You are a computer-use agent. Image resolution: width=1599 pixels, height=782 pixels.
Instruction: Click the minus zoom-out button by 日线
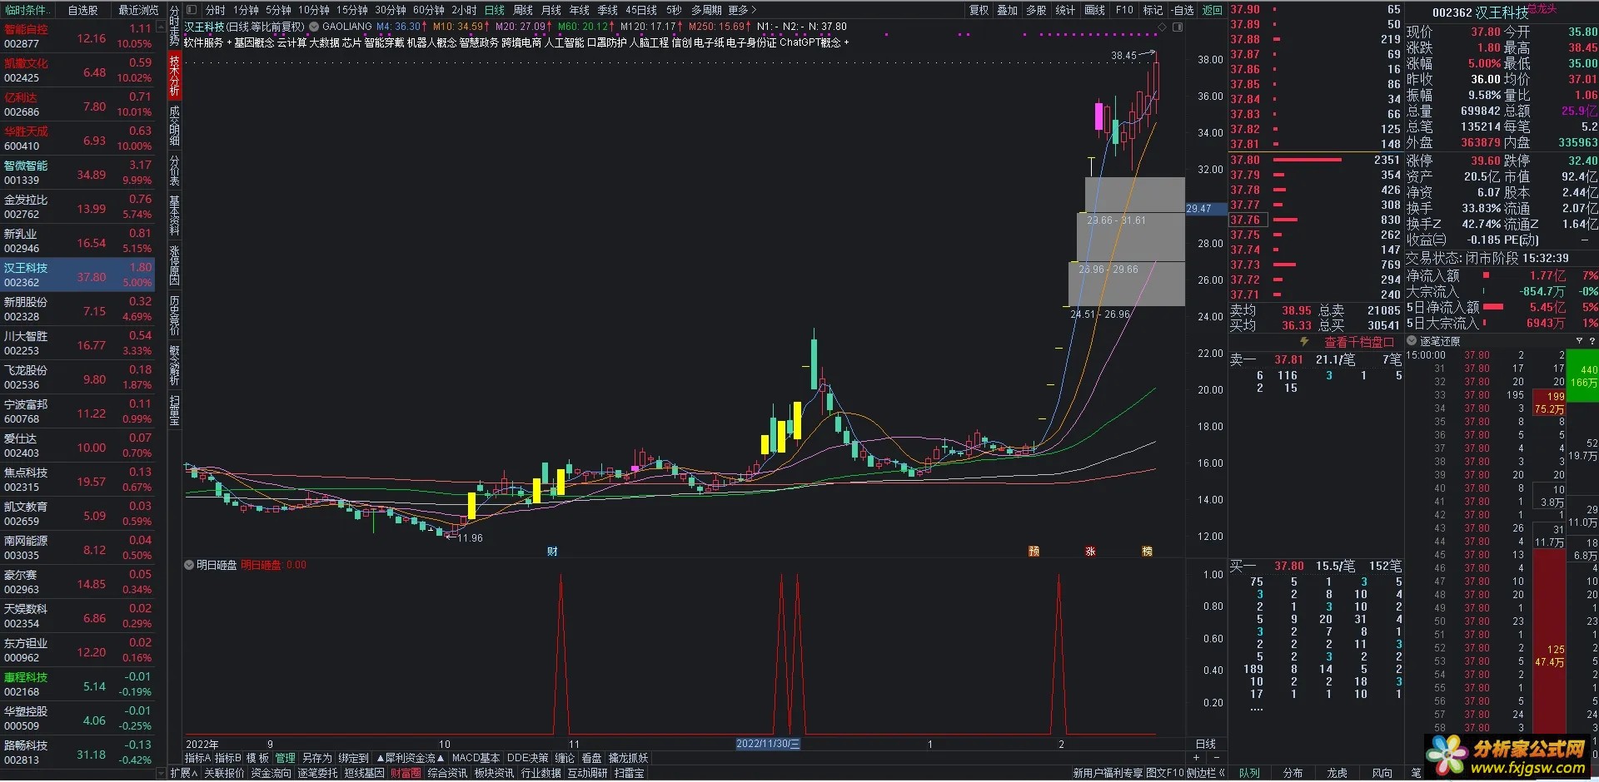(1216, 758)
